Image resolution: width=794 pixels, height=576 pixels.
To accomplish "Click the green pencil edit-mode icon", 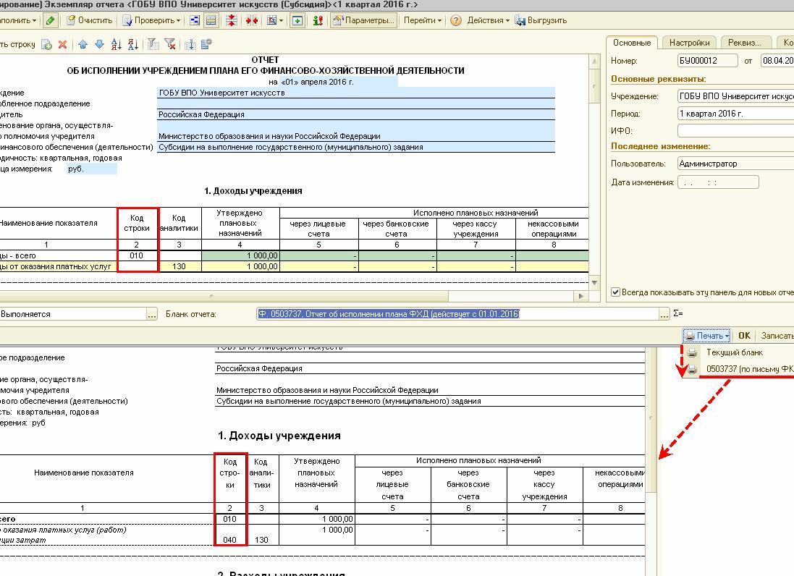I will [x=50, y=21].
